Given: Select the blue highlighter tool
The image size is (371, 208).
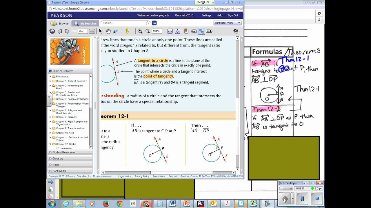Looking at the screenshot, I should click(x=115, y=31).
